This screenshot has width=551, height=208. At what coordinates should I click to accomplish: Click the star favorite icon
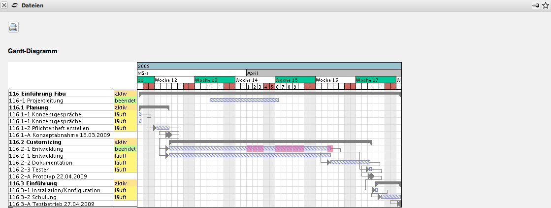545,5
